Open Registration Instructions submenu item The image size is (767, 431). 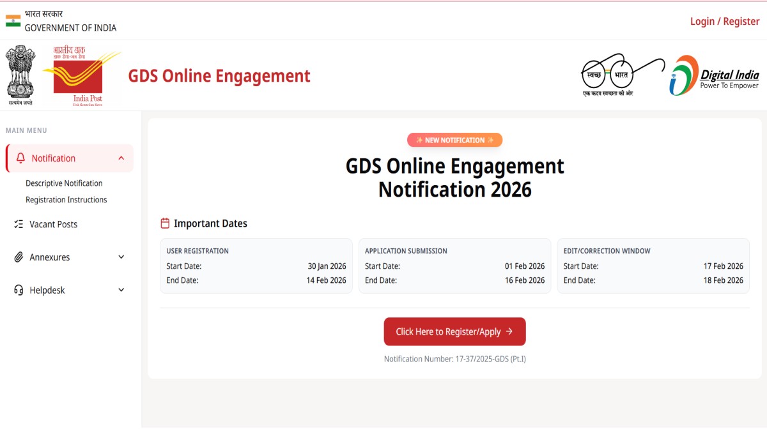click(66, 200)
